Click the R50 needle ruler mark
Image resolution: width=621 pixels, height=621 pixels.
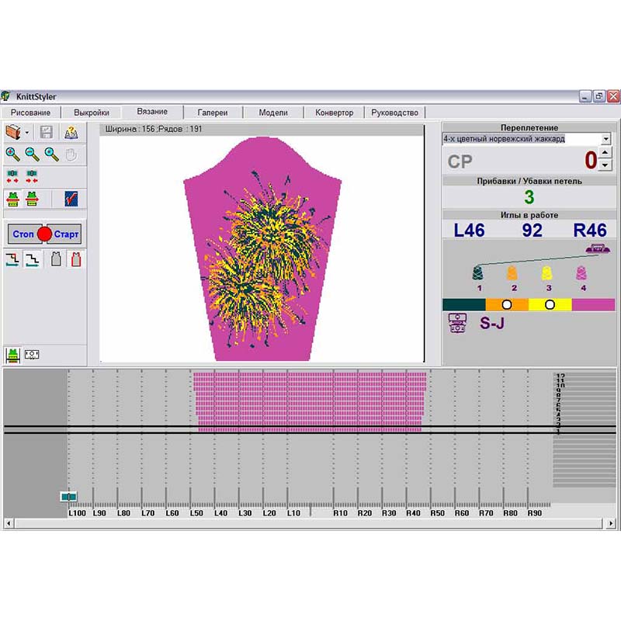[x=438, y=513]
